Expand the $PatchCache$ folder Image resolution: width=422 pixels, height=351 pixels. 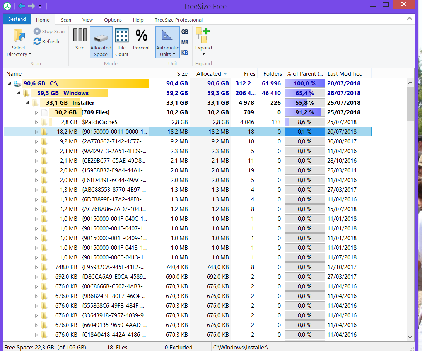point(36,122)
